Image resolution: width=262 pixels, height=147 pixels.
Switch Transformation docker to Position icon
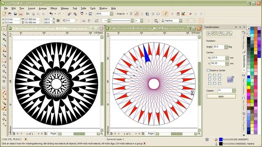tap(209, 33)
